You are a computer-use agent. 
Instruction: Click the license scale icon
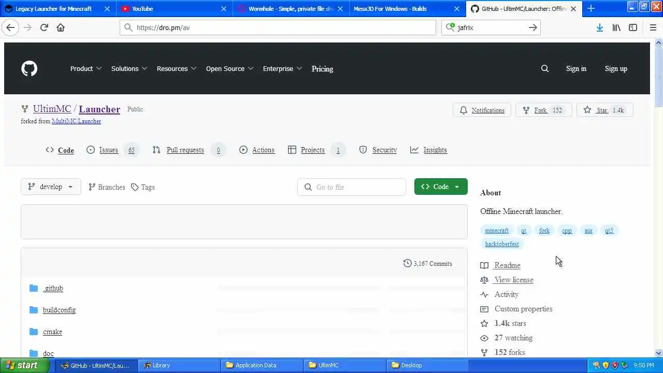[x=484, y=280]
